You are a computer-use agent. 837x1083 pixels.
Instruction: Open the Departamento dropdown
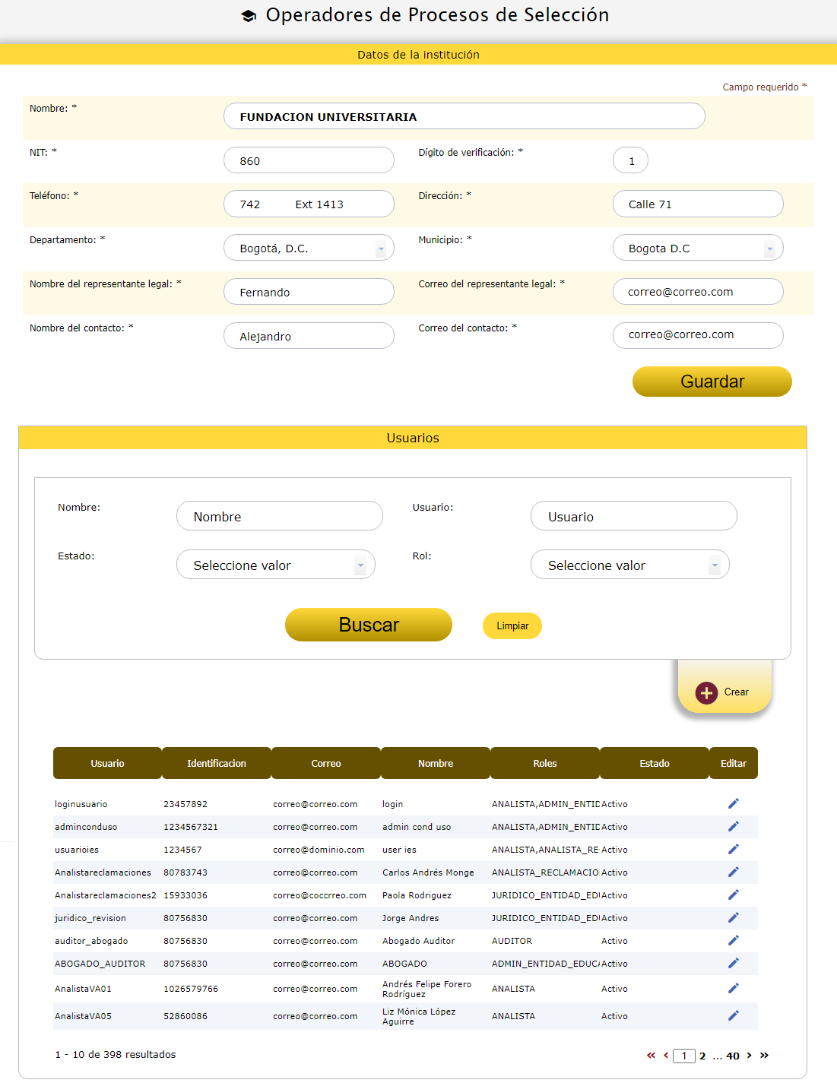pos(309,249)
